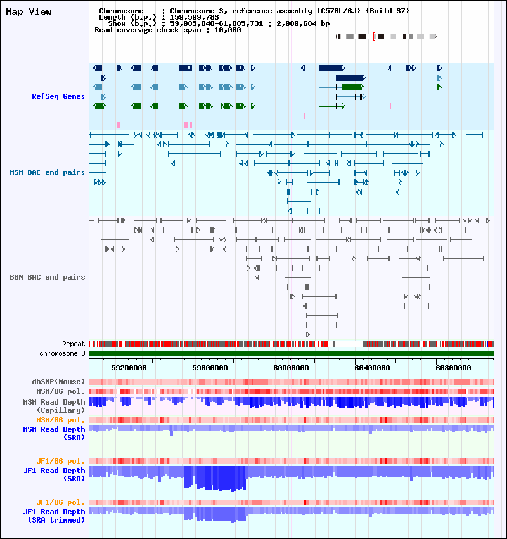507x539 pixels.
Task: Click the 59600000 axis position label
Action: (210, 368)
